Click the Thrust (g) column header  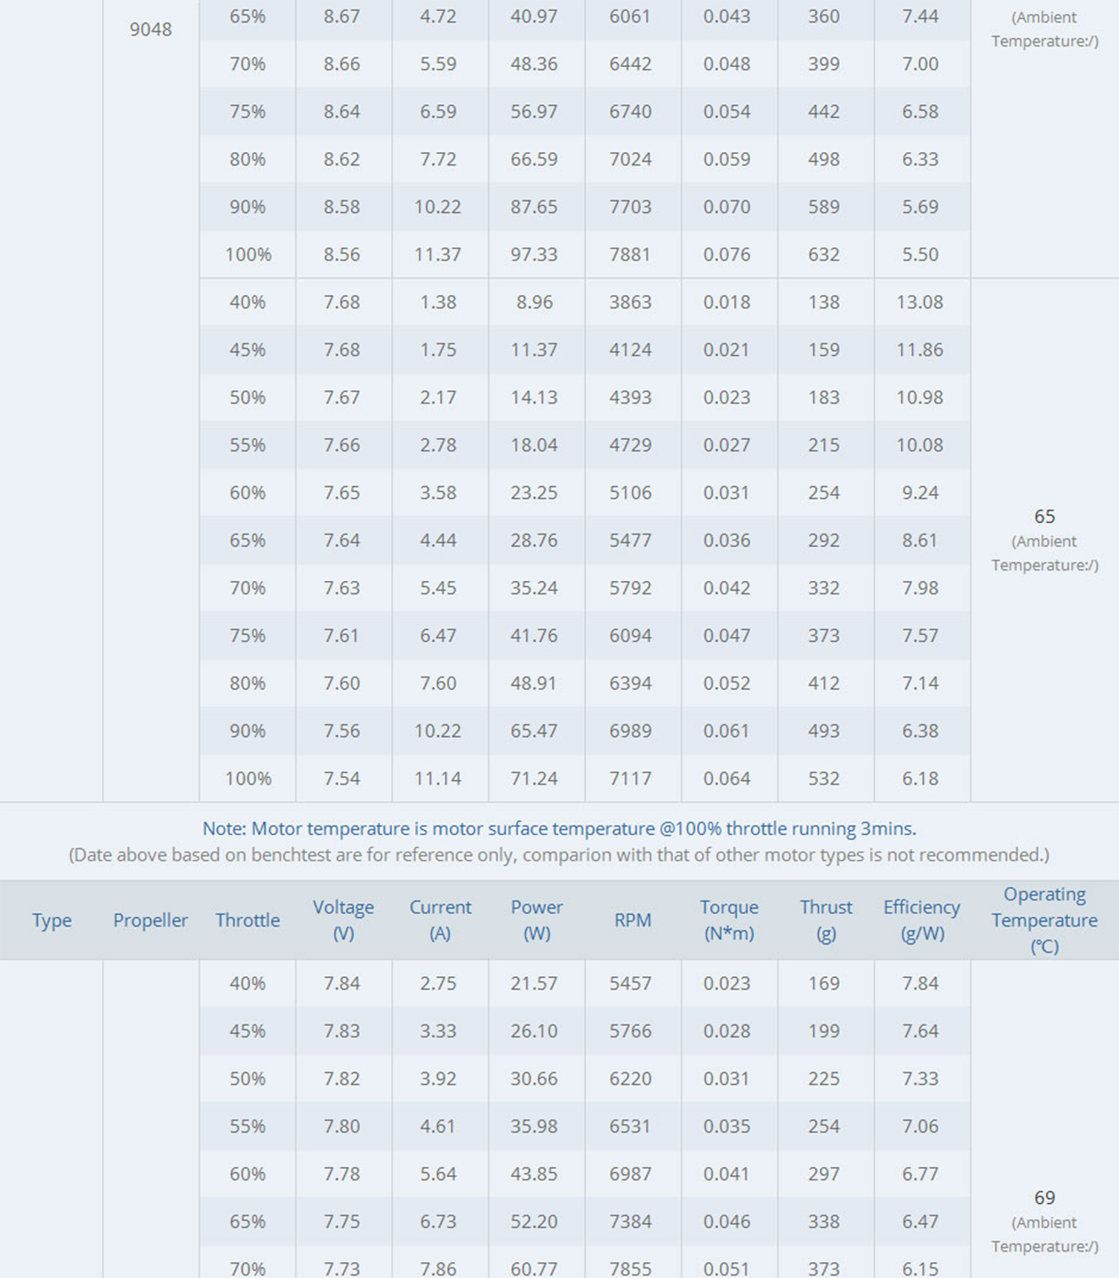coord(826,920)
